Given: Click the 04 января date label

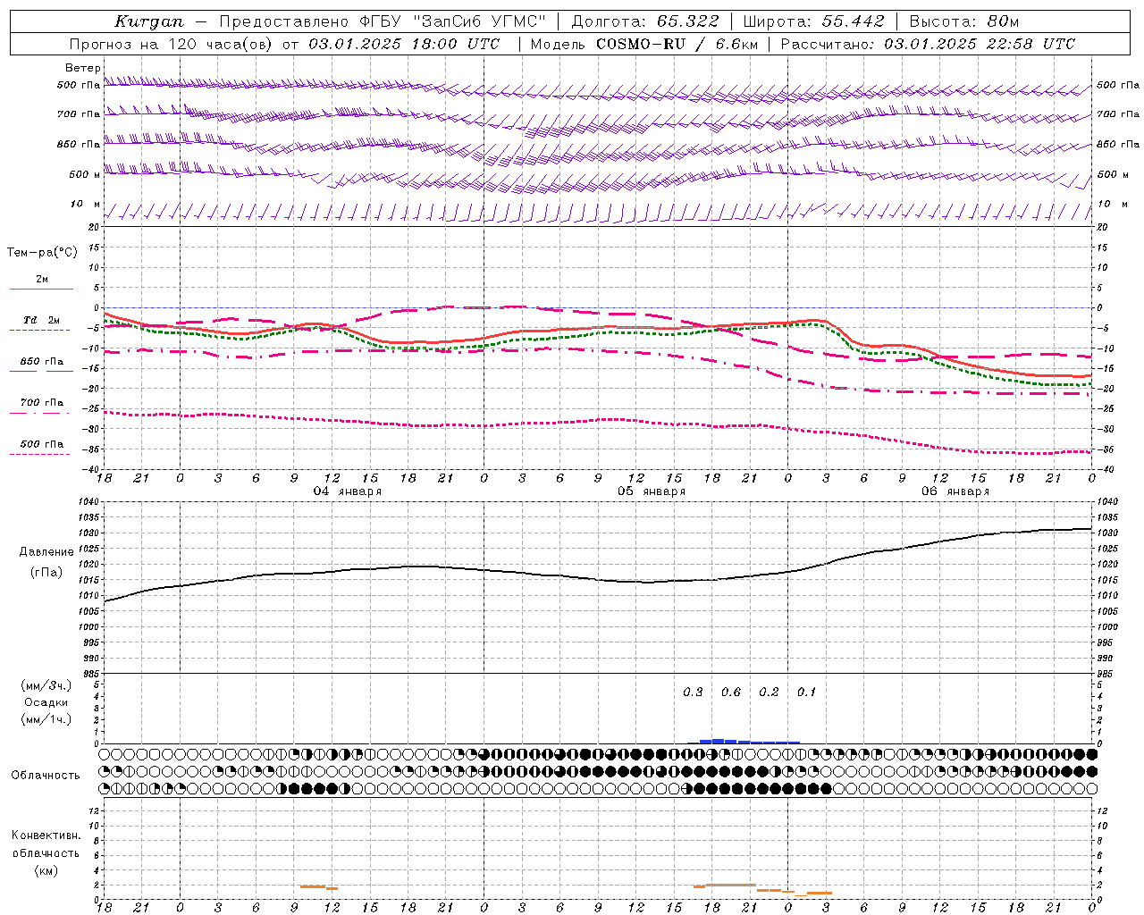Looking at the screenshot, I should pos(348,491).
